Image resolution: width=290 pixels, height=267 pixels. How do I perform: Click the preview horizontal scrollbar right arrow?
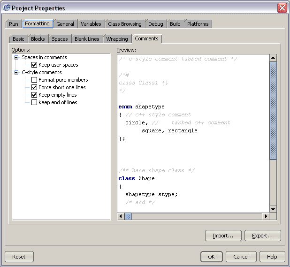[x=266, y=216]
